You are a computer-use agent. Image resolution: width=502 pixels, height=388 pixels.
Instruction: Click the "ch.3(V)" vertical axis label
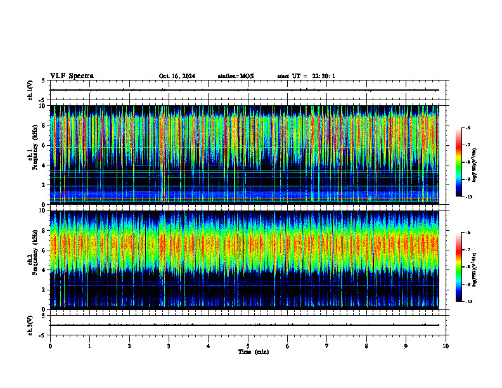[x=30, y=325]
